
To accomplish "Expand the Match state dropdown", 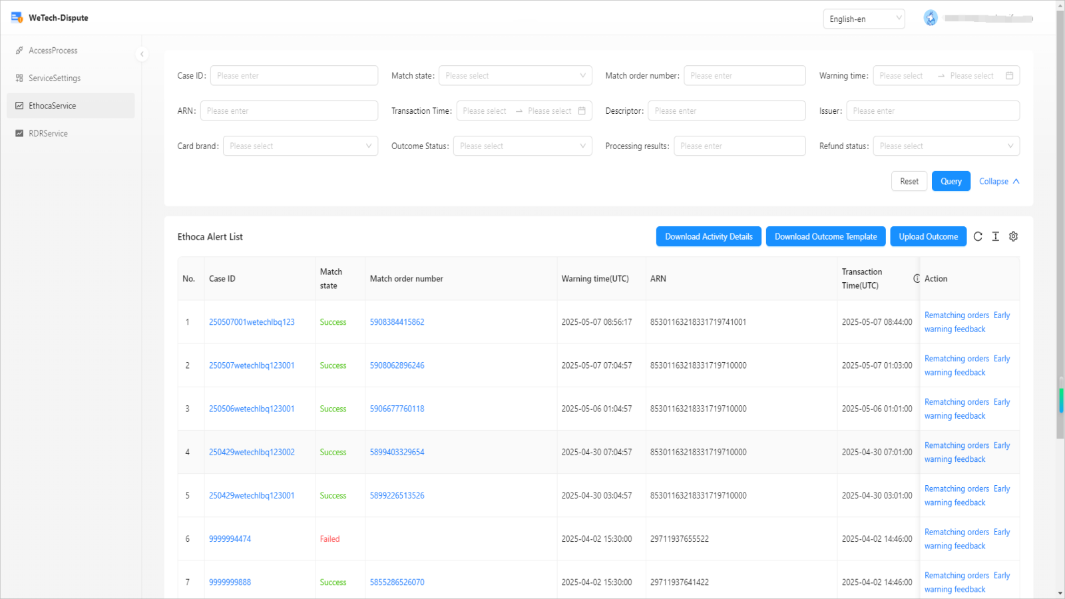I will (x=515, y=76).
